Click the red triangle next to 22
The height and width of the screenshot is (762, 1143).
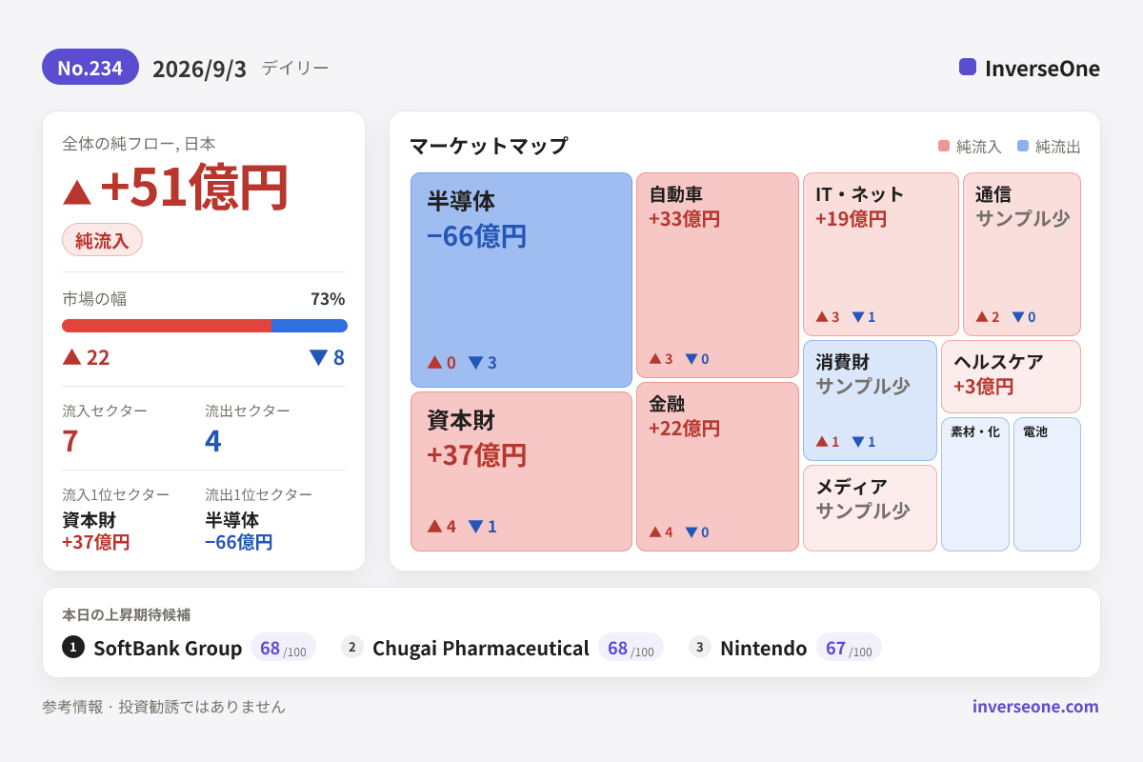pyautogui.click(x=71, y=356)
